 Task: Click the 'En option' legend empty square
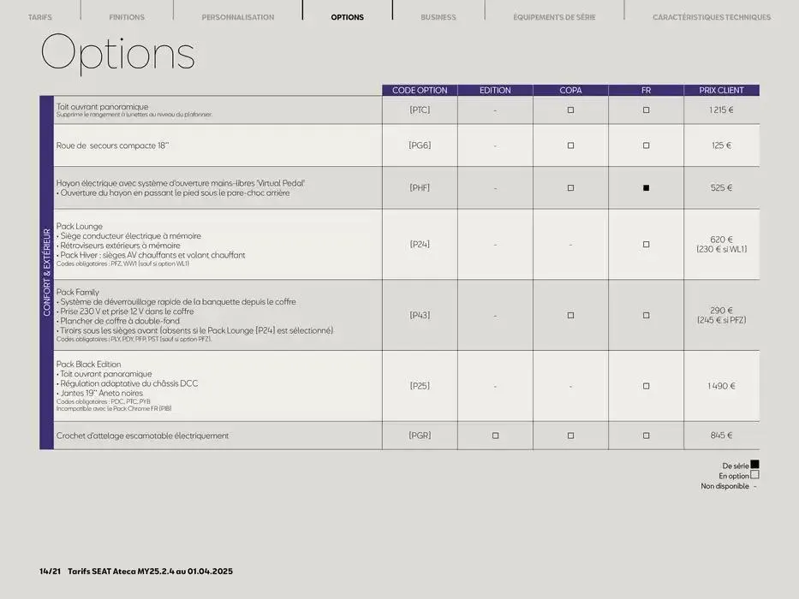754,476
